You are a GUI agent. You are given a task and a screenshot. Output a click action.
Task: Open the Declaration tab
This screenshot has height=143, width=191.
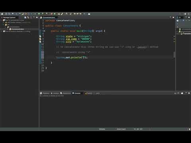(66, 93)
